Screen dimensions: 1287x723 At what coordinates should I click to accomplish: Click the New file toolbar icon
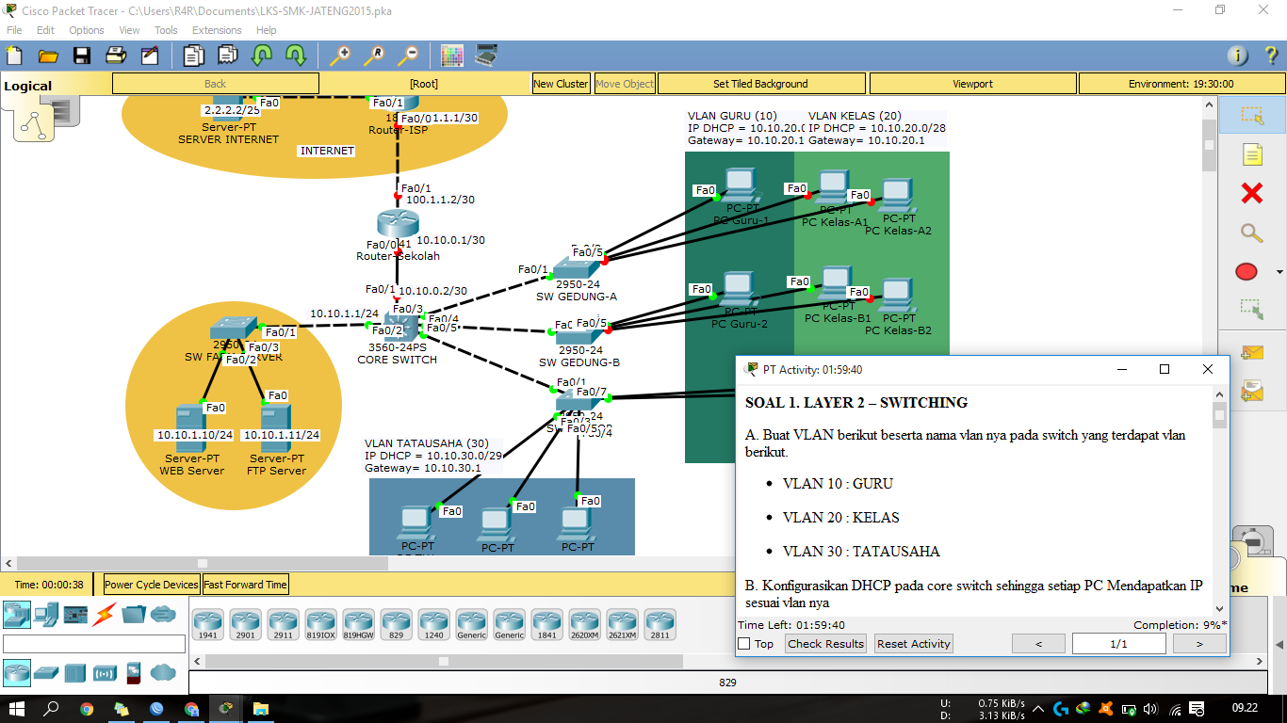click(x=14, y=55)
